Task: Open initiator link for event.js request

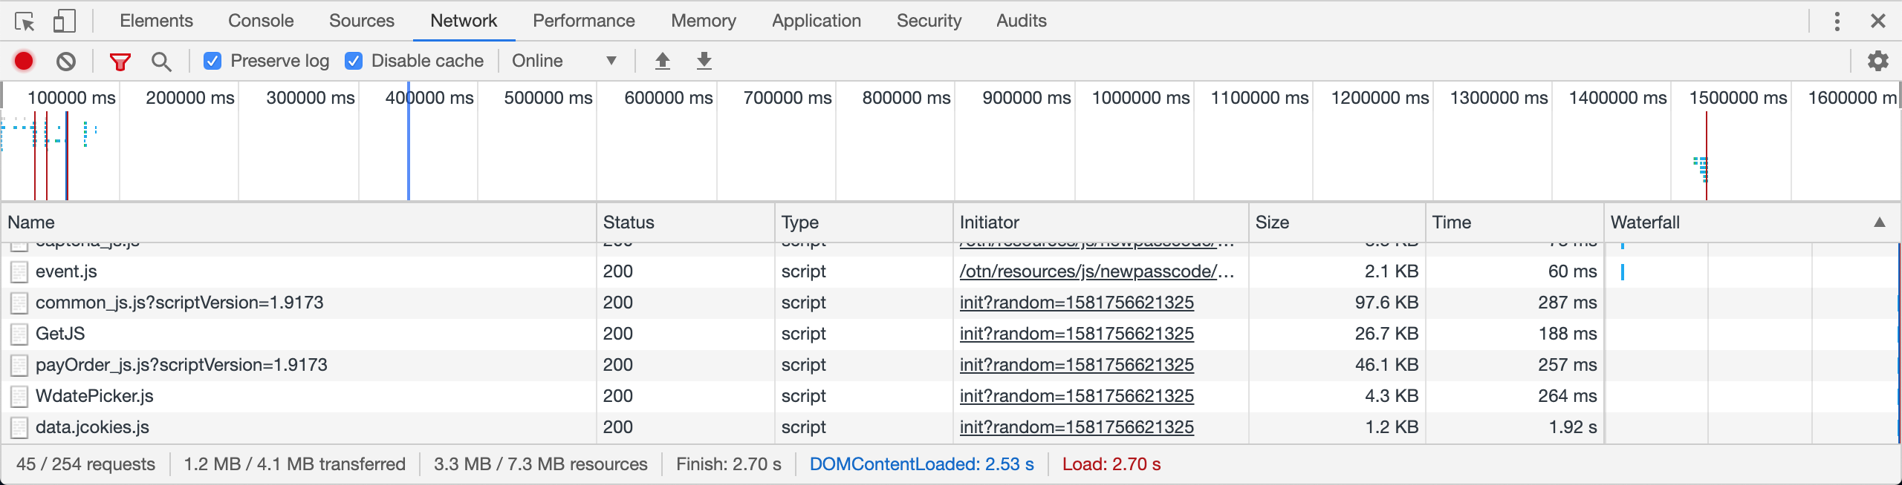Action: [x=1096, y=271]
